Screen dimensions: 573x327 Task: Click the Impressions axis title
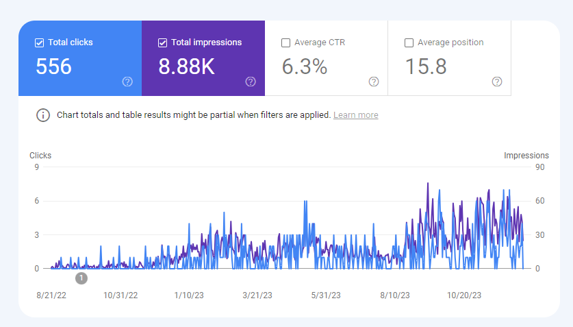pos(526,156)
